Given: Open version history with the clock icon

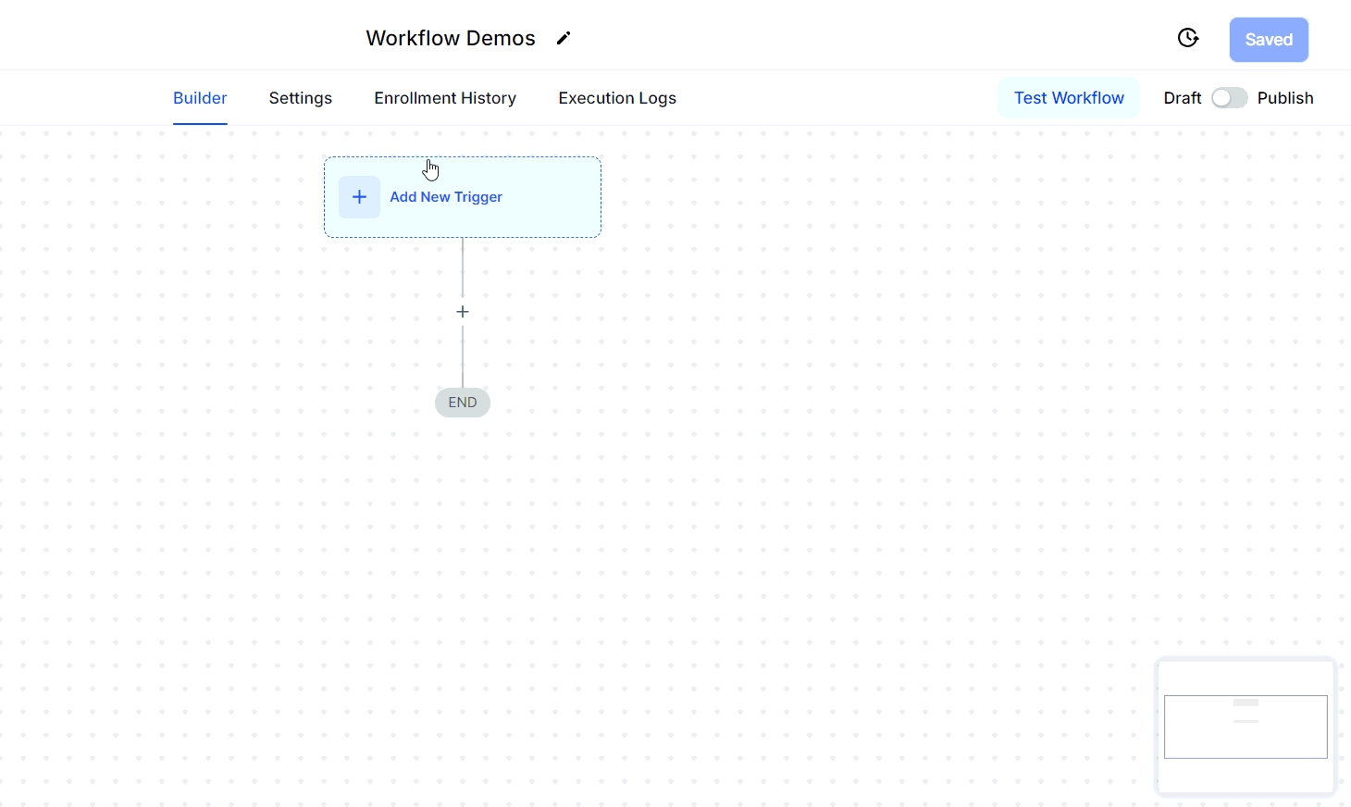Looking at the screenshot, I should click(1187, 38).
